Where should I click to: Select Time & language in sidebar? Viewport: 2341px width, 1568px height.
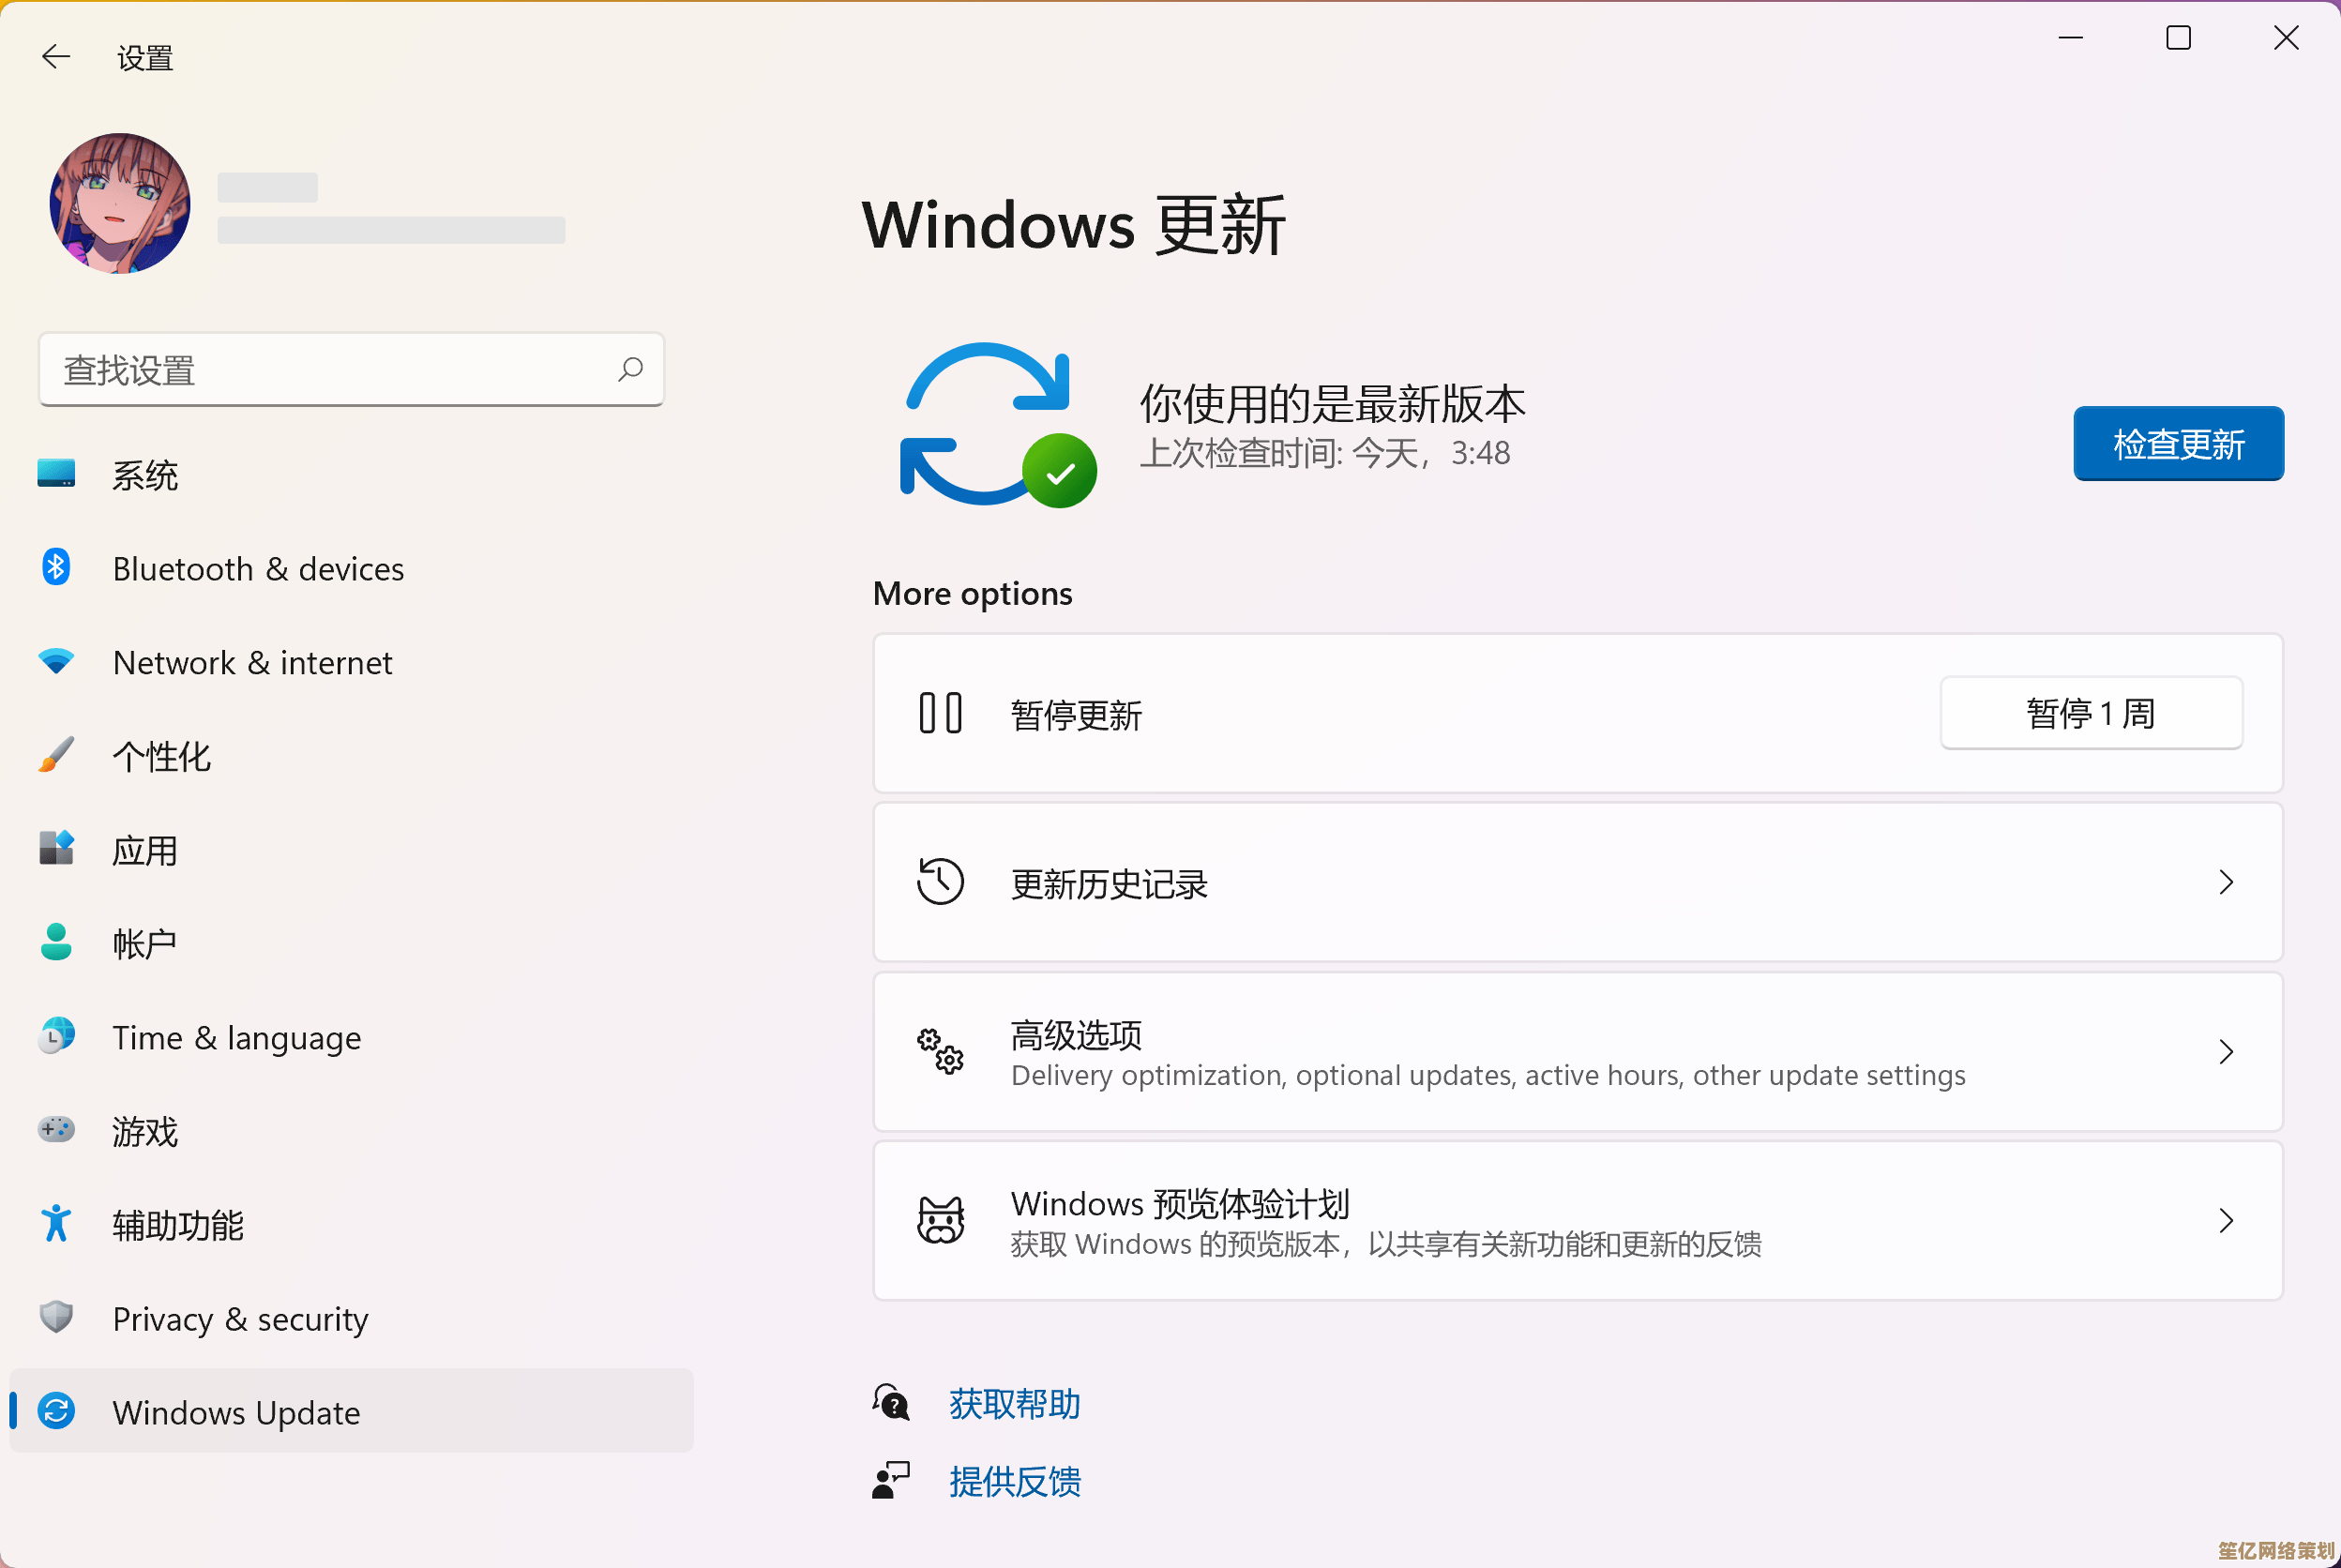[x=236, y=1038]
